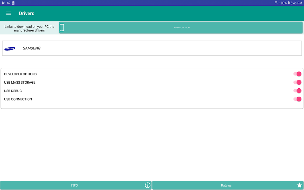Switch off the USB CONNECTION toggle

click(297, 99)
